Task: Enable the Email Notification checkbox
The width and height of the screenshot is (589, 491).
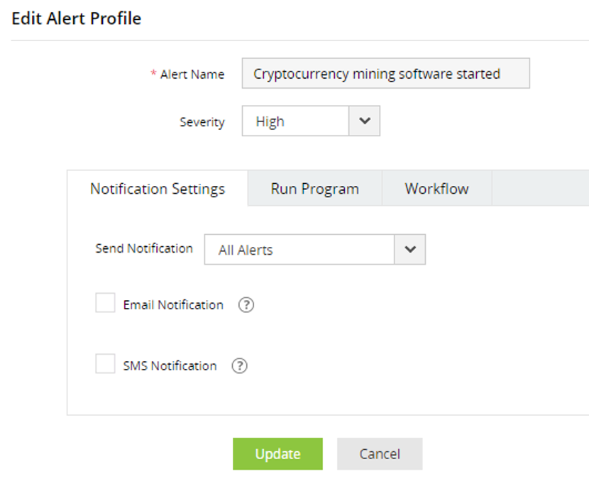Action: [x=105, y=304]
